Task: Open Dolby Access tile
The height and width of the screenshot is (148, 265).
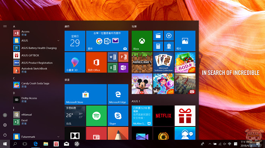Action: [x=75, y=133]
